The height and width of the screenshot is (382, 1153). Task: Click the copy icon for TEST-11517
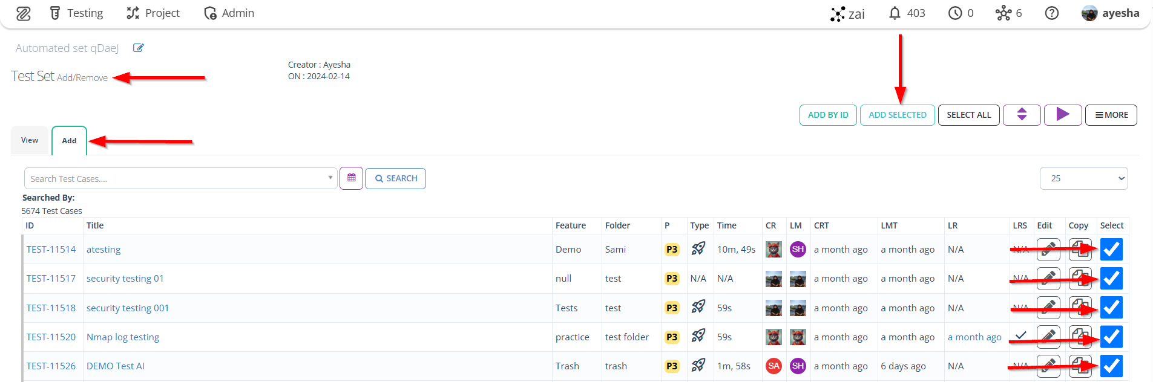click(x=1080, y=279)
